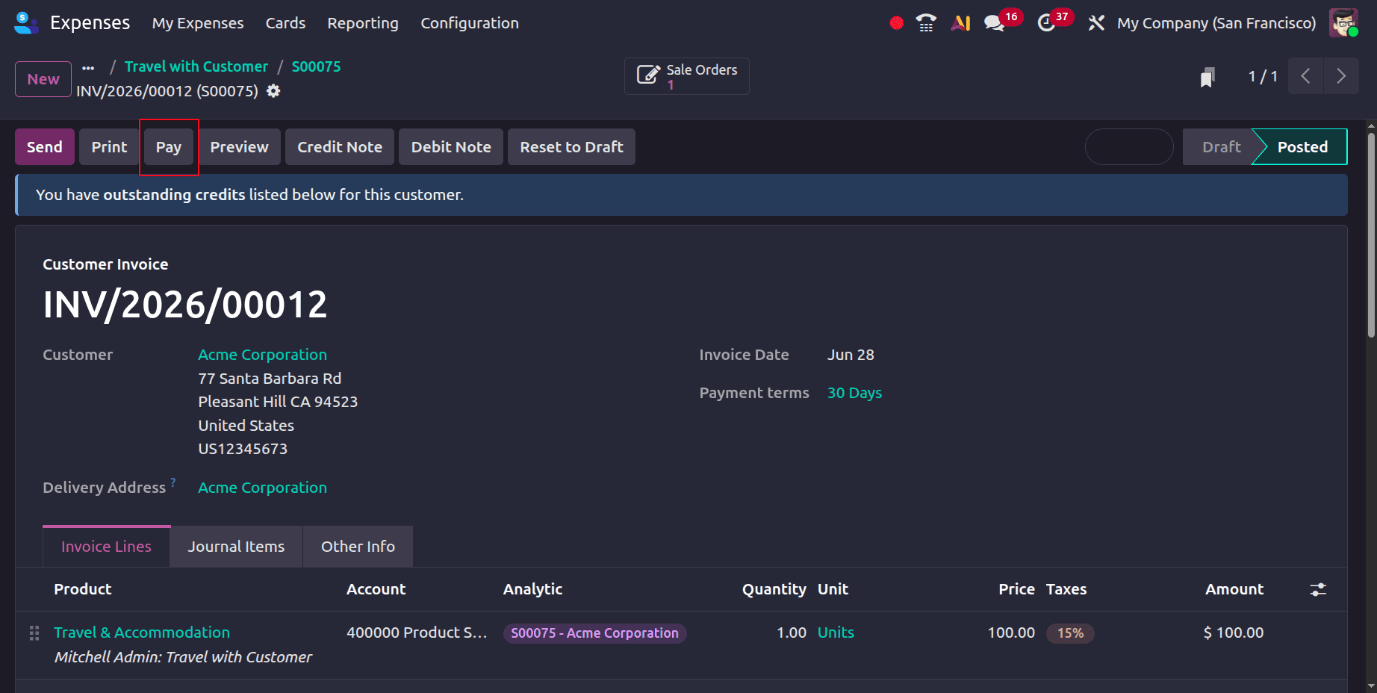Click the breadcrumb ellipsis icon

point(88,68)
